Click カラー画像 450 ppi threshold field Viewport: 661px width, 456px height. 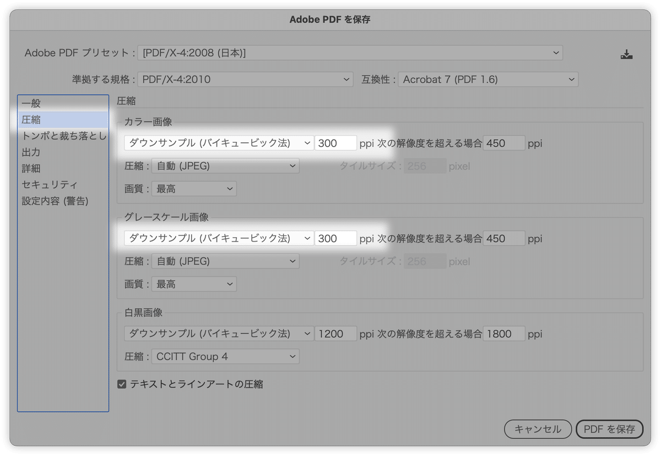coord(504,143)
